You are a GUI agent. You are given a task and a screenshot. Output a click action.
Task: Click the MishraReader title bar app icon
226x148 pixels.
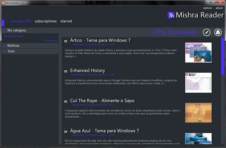coord(3,3)
